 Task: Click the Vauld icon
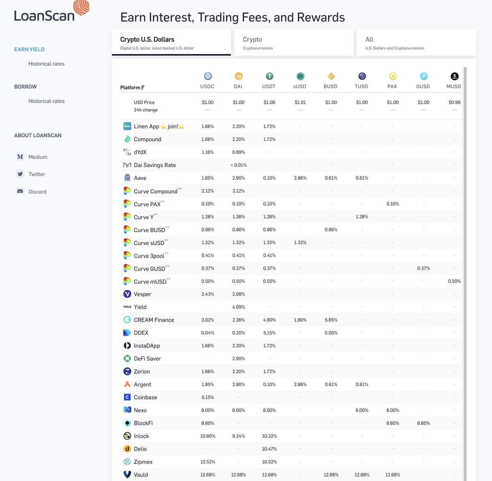coord(128,474)
